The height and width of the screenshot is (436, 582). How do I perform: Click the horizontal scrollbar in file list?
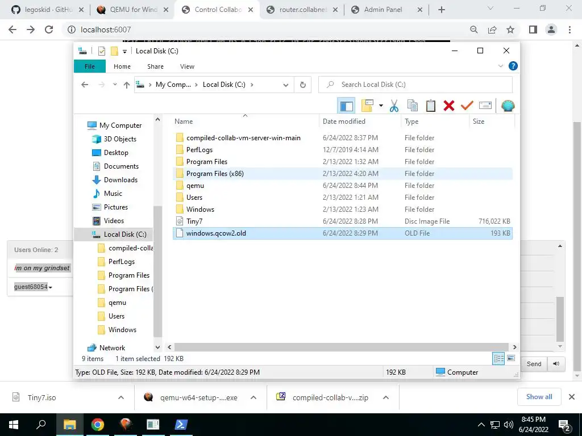click(x=341, y=347)
